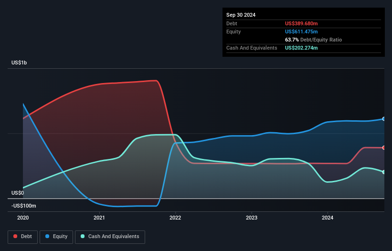Click the 2024 x-axis label
This screenshot has height=251, width=392.
[328, 218]
